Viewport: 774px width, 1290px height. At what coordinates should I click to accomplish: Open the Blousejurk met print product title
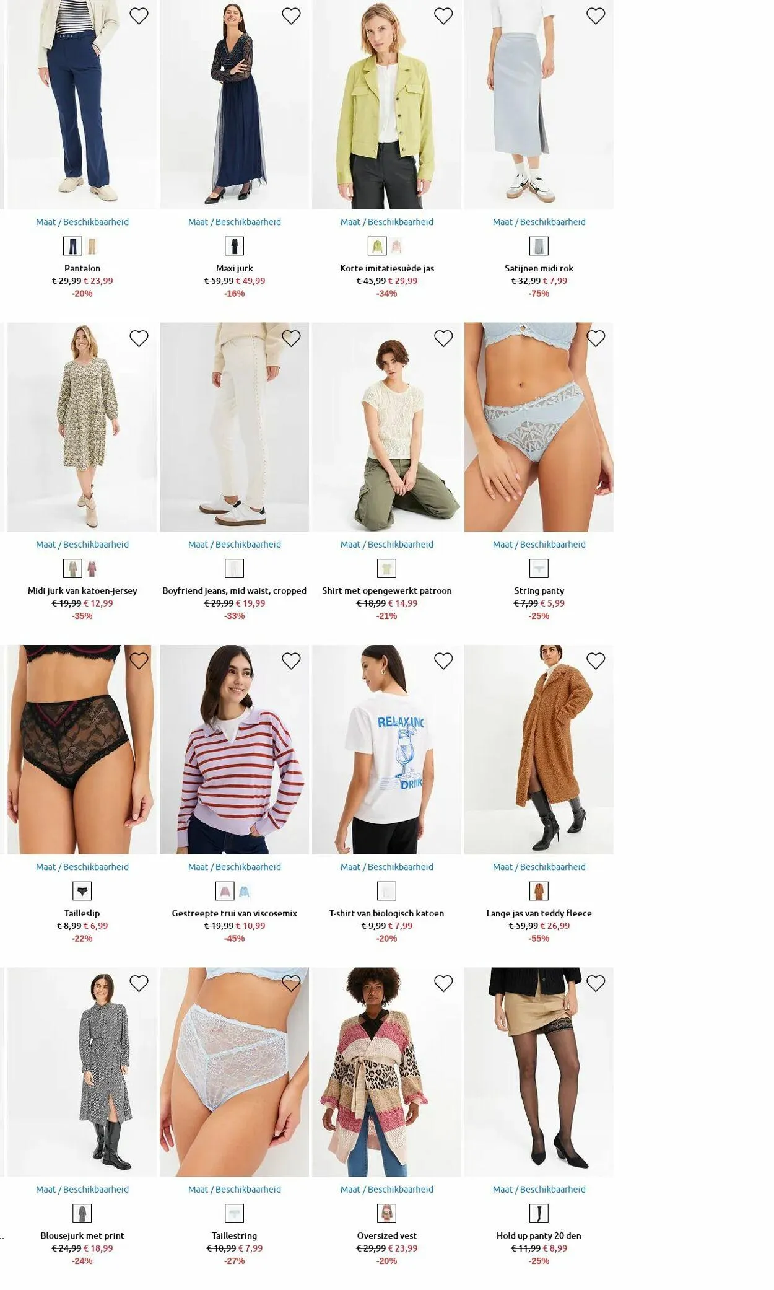click(82, 1235)
